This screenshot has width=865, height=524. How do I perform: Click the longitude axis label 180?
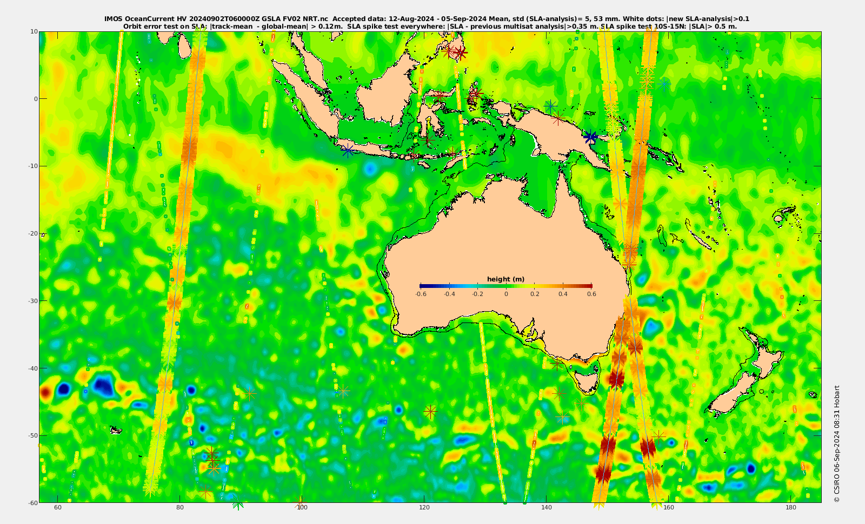(x=791, y=508)
